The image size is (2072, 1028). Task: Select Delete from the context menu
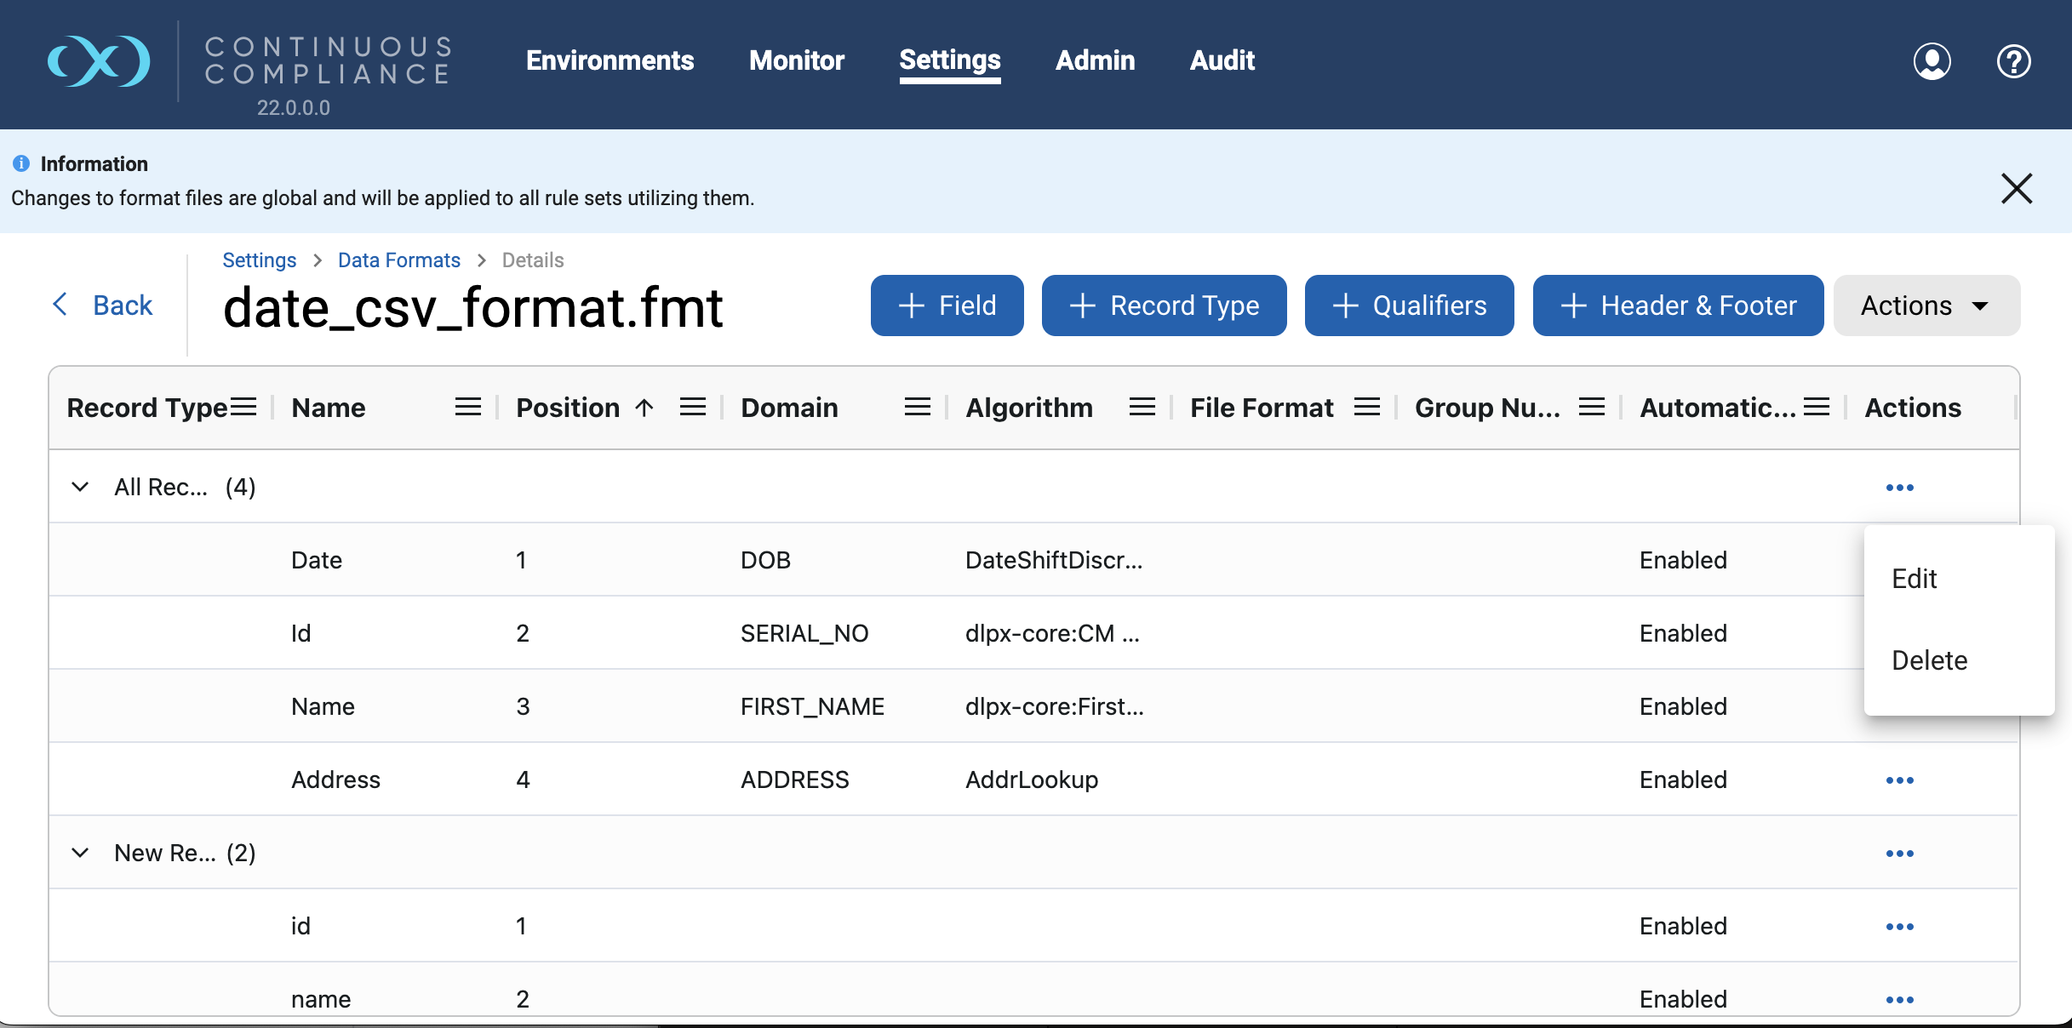click(x=1930, y=660)
